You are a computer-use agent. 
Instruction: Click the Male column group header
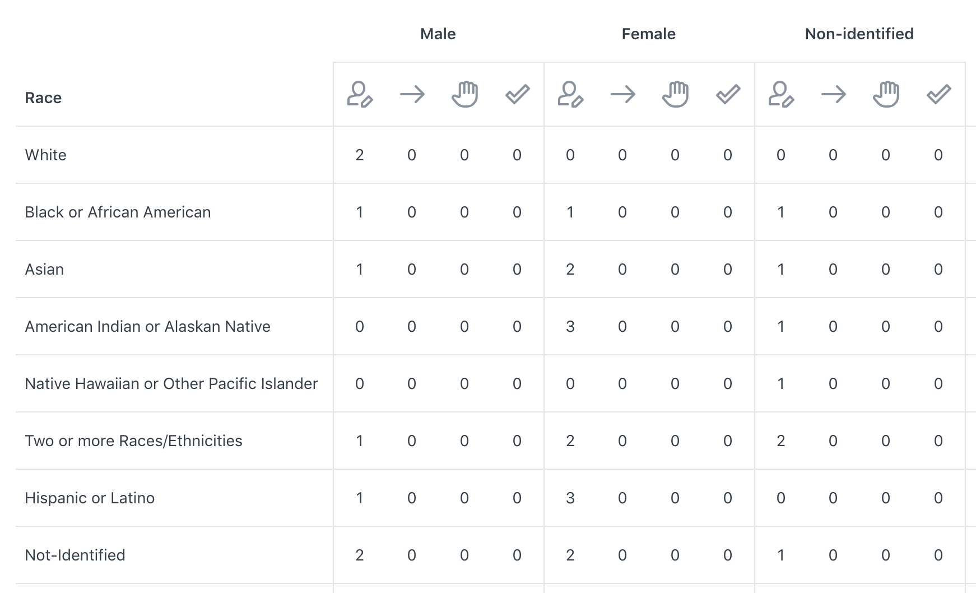pos(438,34)
